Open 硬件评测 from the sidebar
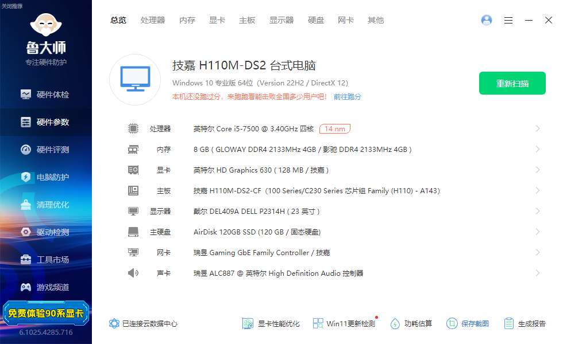Image resolution: width=563 pixels, height=344 pixels. [45, 150]
